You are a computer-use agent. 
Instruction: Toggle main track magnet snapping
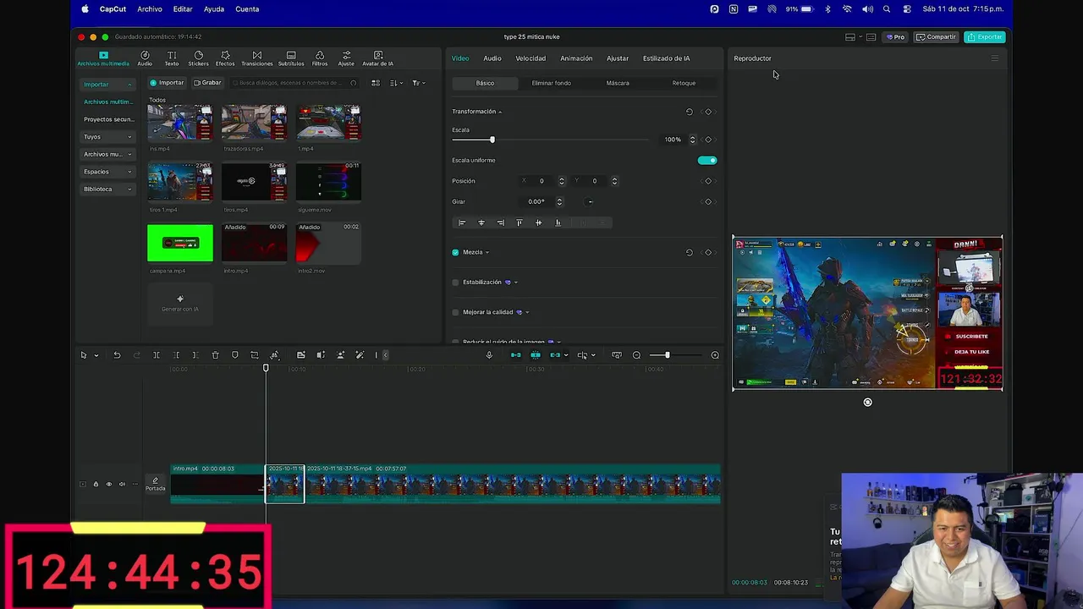[516, 355]
